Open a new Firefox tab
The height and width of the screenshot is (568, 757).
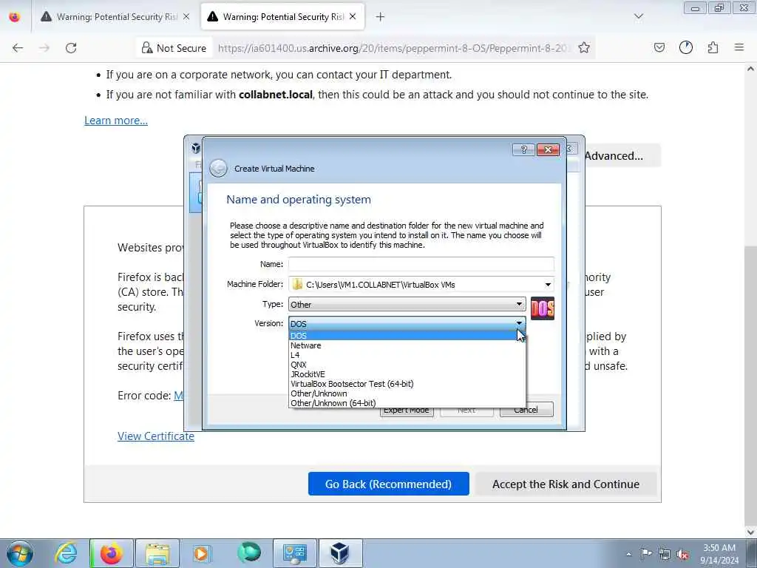click(381, 17)
